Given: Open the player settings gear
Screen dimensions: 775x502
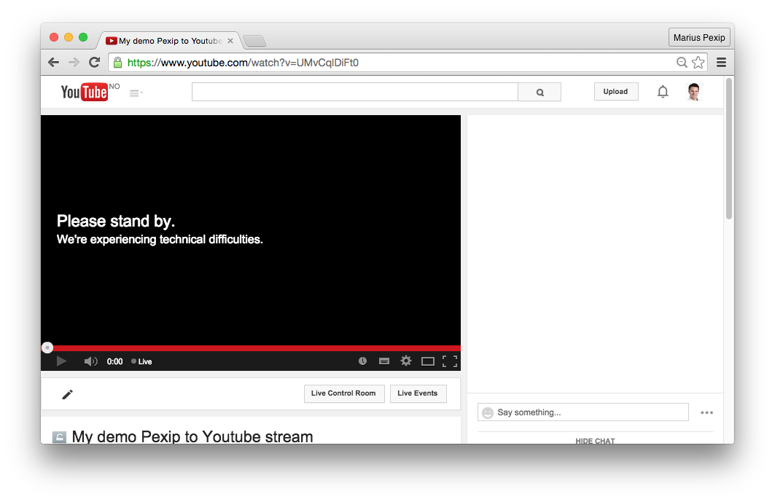Looking at the screenshot, I should click(406, 361).
